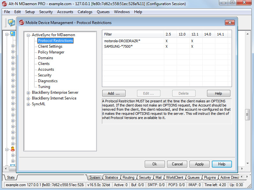Image resolution: width=254 pixels, height=190 pixels.
Task: Switch to the System tab
Action: point(95,178)
